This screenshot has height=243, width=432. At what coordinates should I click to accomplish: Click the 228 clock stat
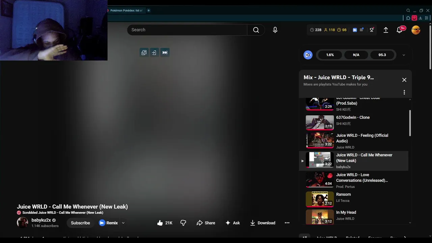316,30
